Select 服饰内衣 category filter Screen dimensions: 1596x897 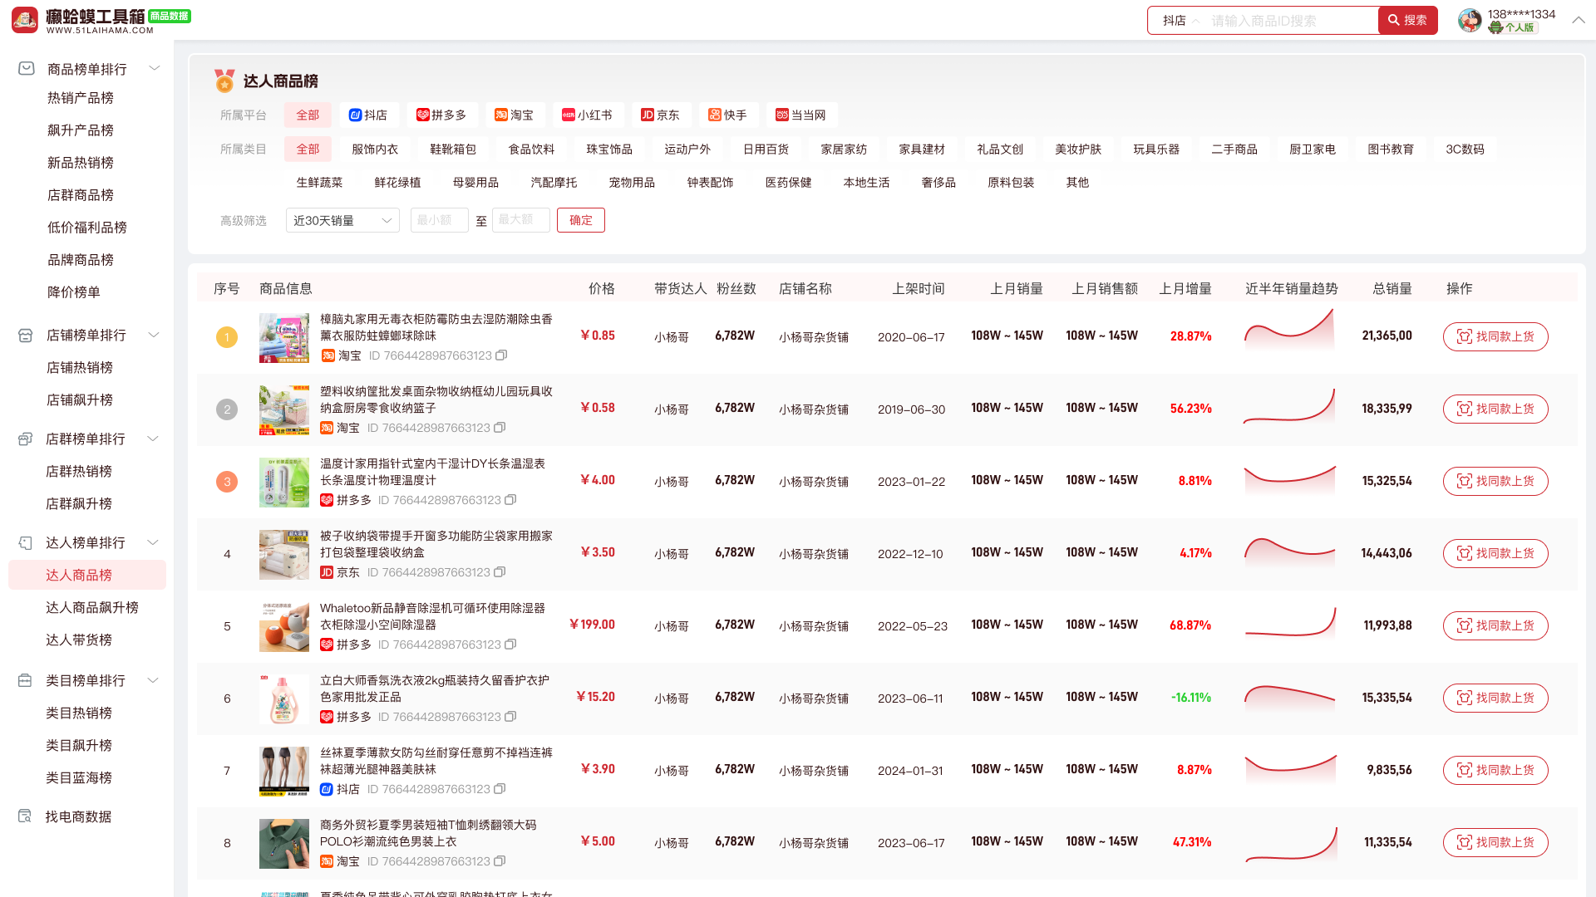pyautogui.click(x=375, y=149)
